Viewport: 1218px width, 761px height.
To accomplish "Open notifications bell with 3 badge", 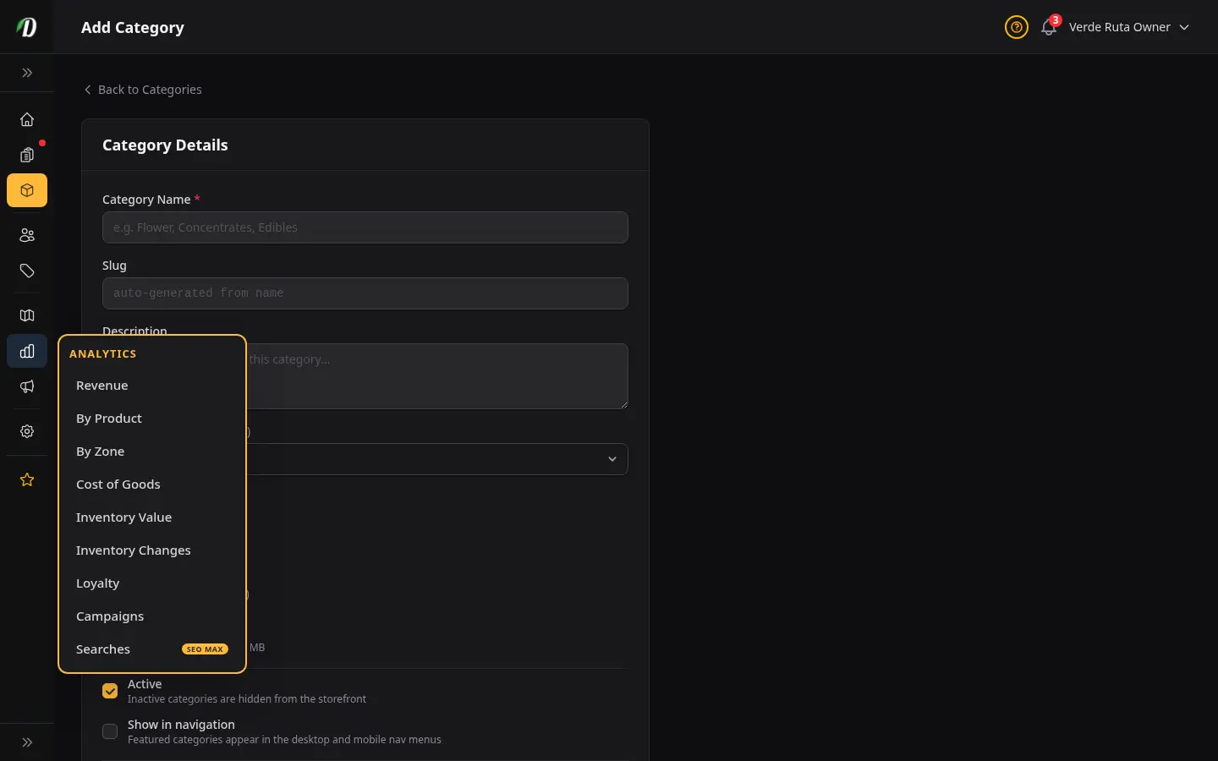I will coord(1049,27).
